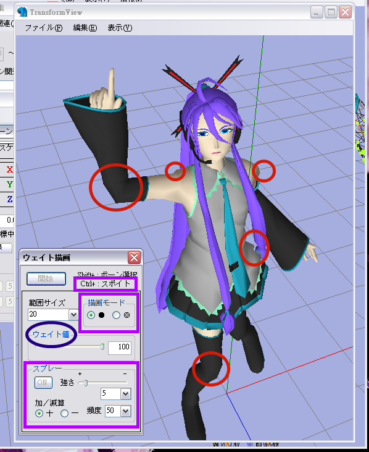Click the 範囲サイズ label
This screenshot has width=369, height=452.
(47, 303)
